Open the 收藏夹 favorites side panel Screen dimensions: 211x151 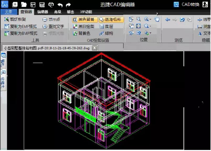click(3, 80)
